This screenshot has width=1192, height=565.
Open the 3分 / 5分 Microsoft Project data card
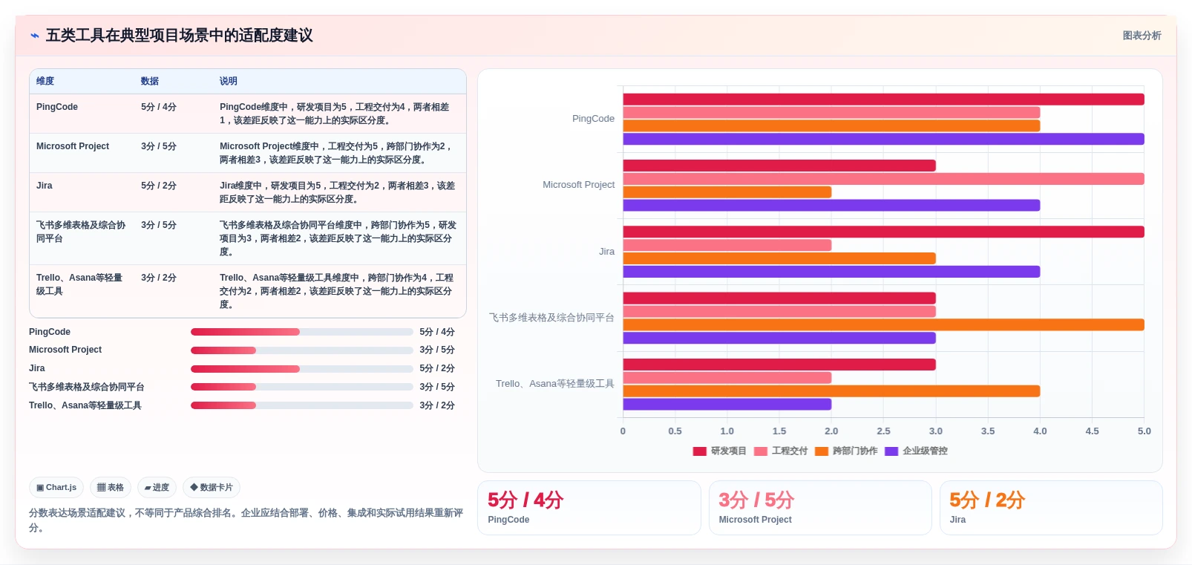(820, 508)
